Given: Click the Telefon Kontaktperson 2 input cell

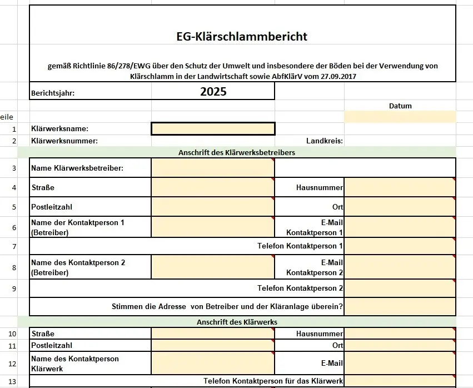Looking at the screenshot, I should 400,288.
